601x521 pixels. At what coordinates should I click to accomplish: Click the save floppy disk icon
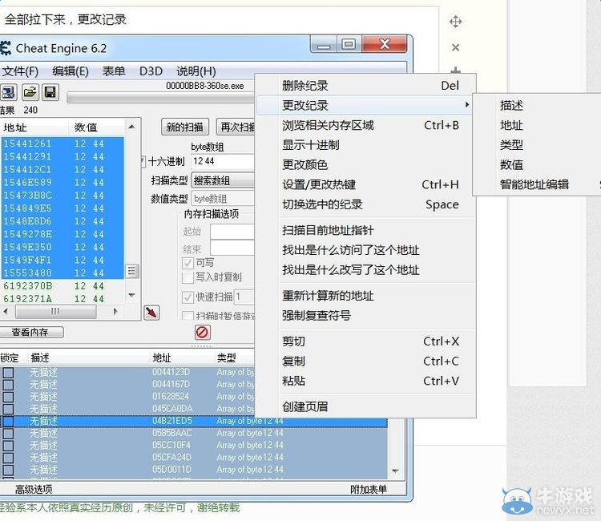point(50,92)
